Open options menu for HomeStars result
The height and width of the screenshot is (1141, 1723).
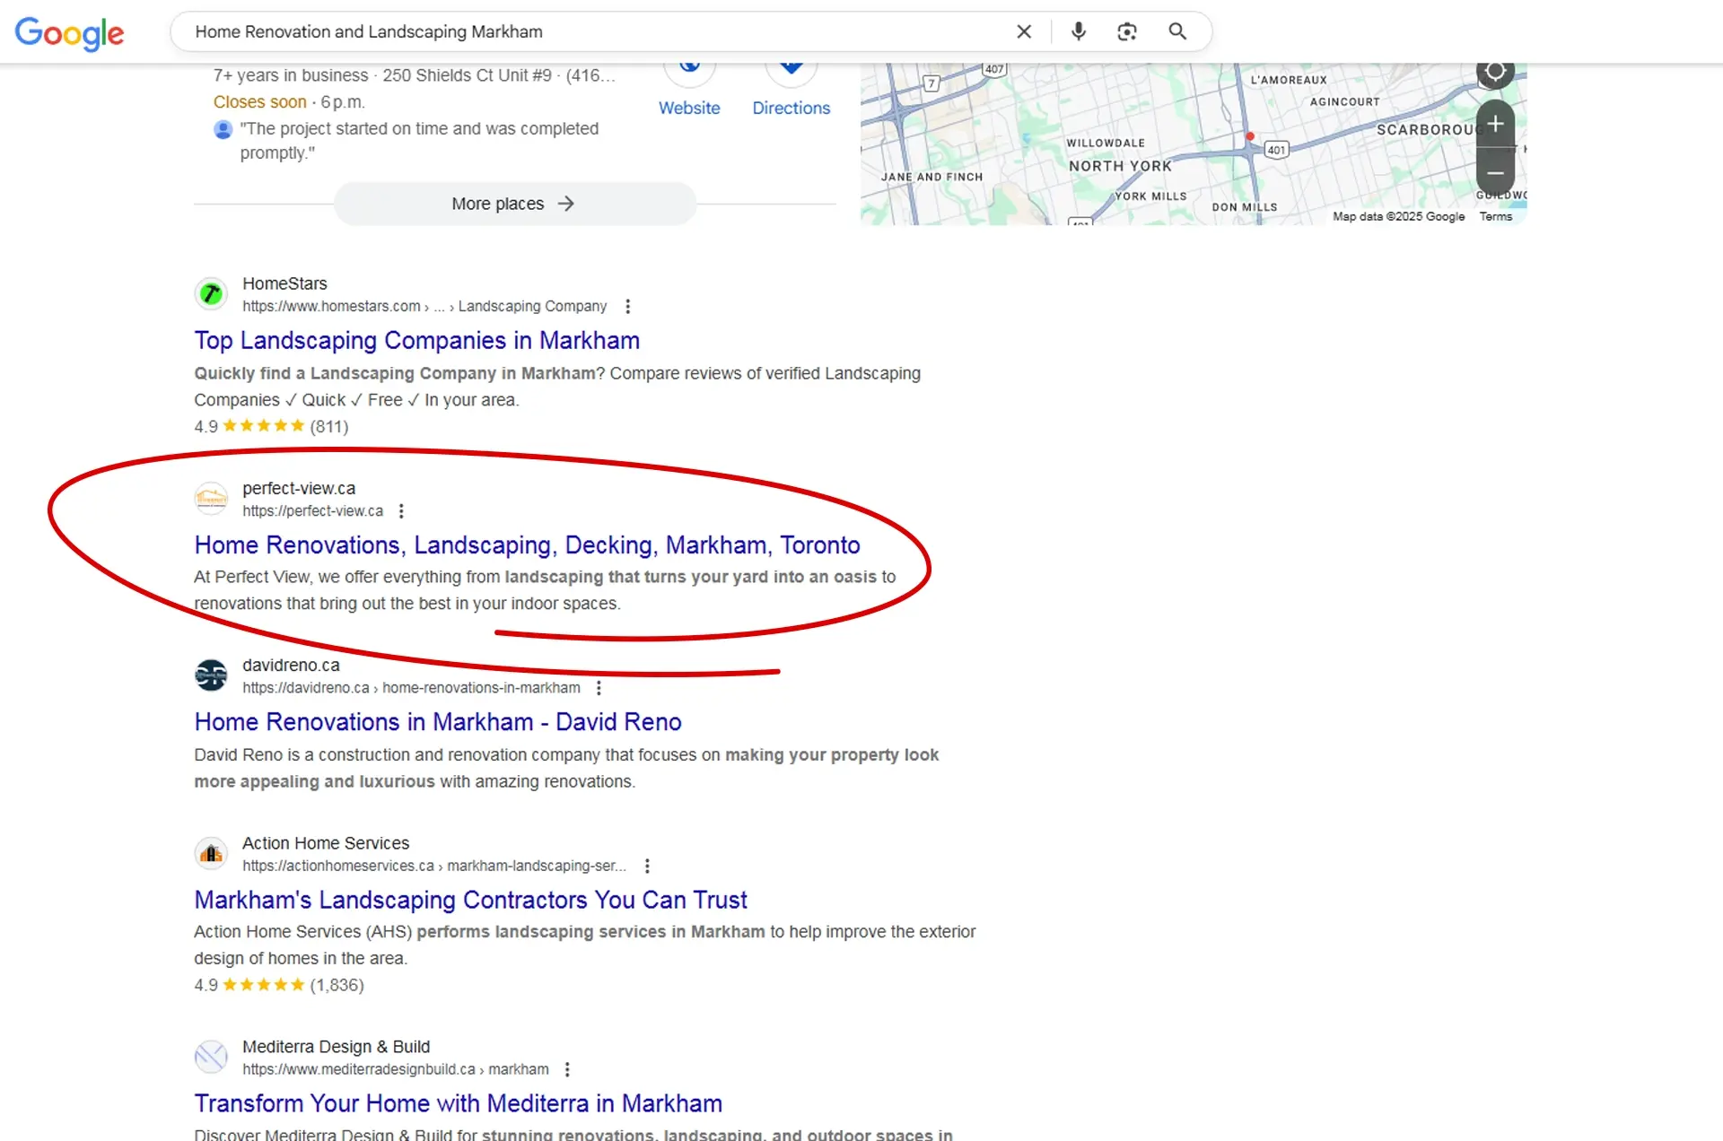coord(627,306)
